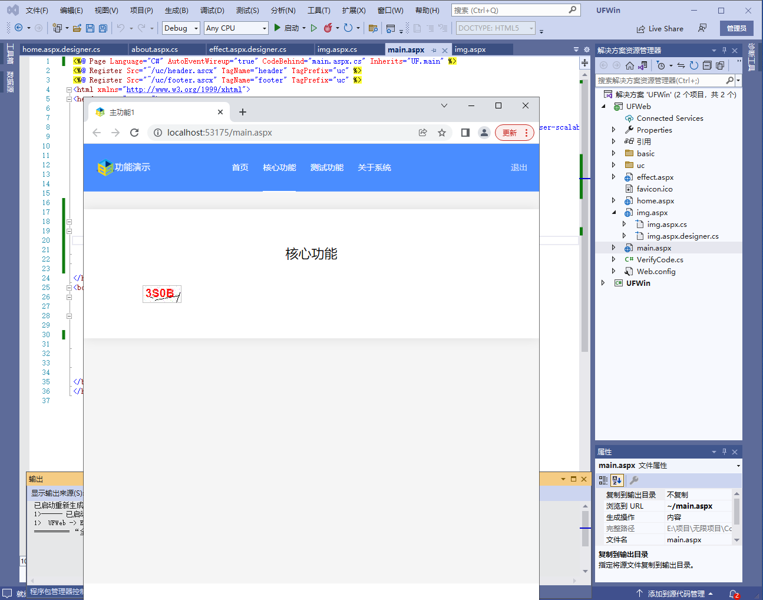Click the Visual Studio search box
The height and width of the screenshot is (600, 763).
(516, 10)
